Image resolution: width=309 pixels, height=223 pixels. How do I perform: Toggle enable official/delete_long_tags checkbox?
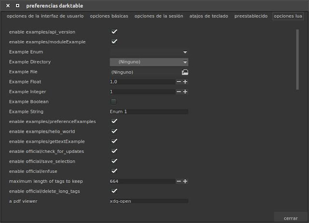pyautogui.click(x=114, y=191)
